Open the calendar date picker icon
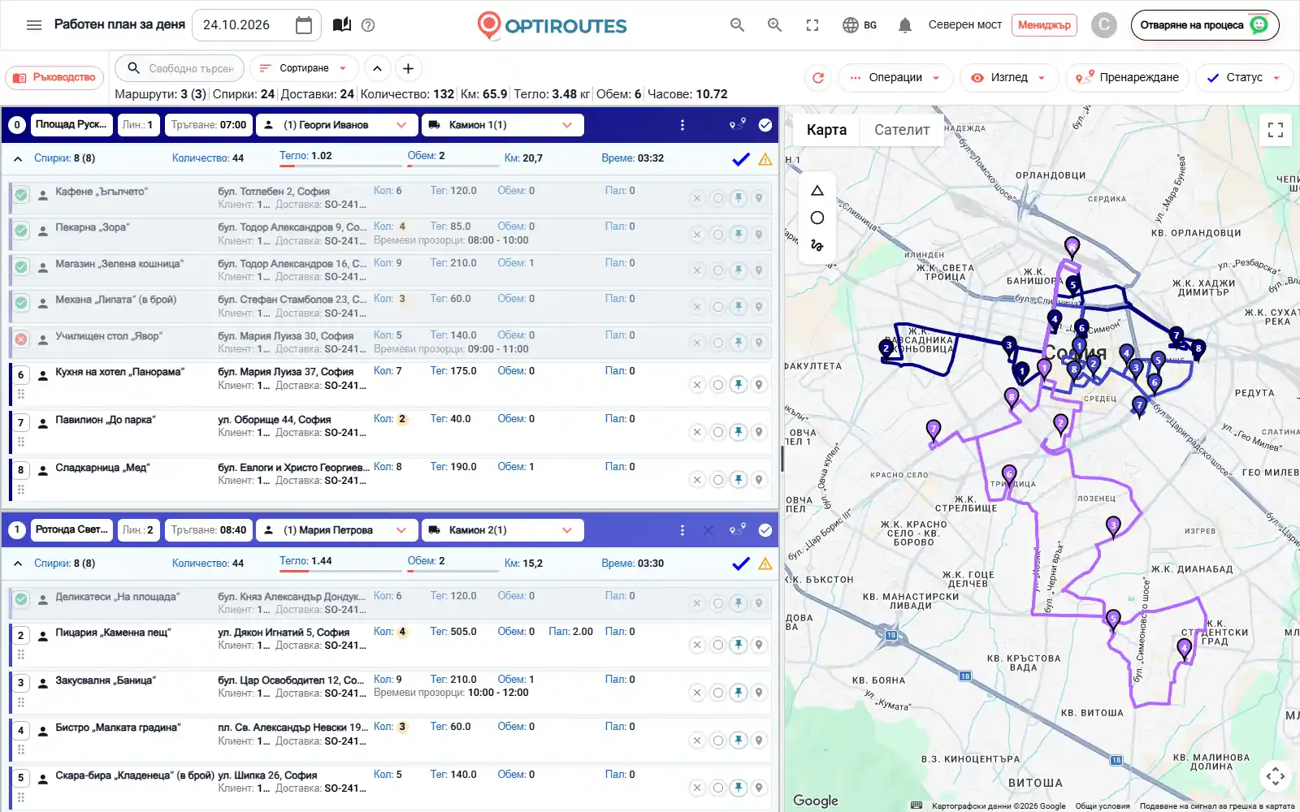Screen dimensions: 1300x812 (x=304, y=25)
